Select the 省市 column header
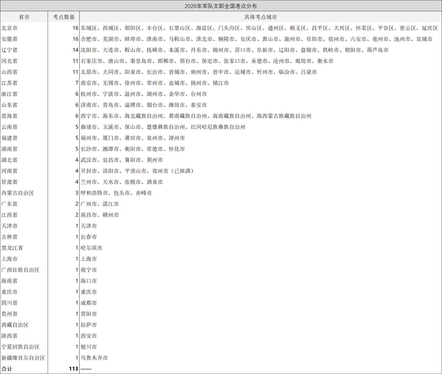 click(24, 17)
